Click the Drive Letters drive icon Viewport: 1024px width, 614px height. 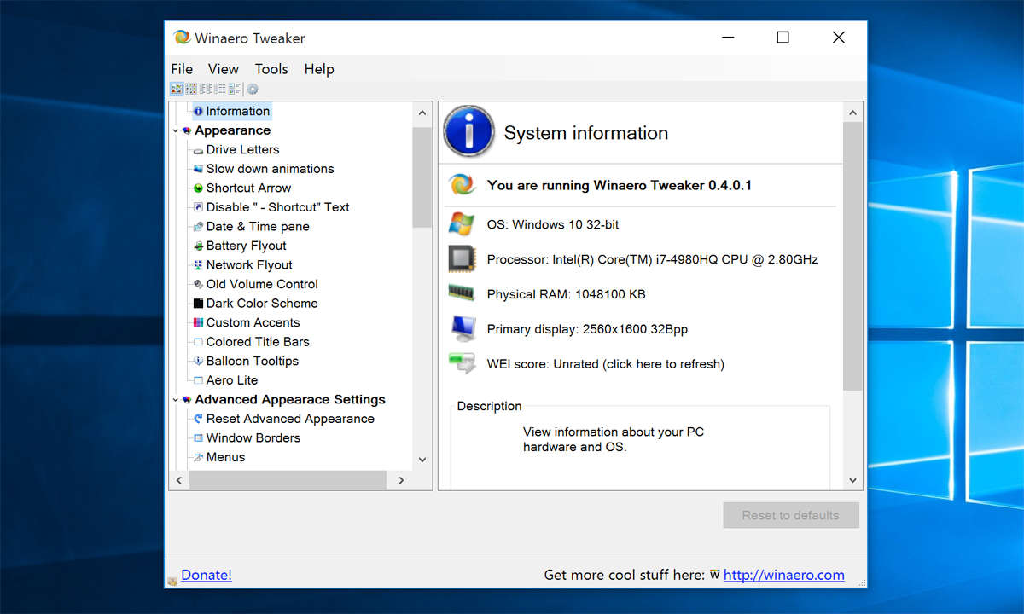(198, 150)
